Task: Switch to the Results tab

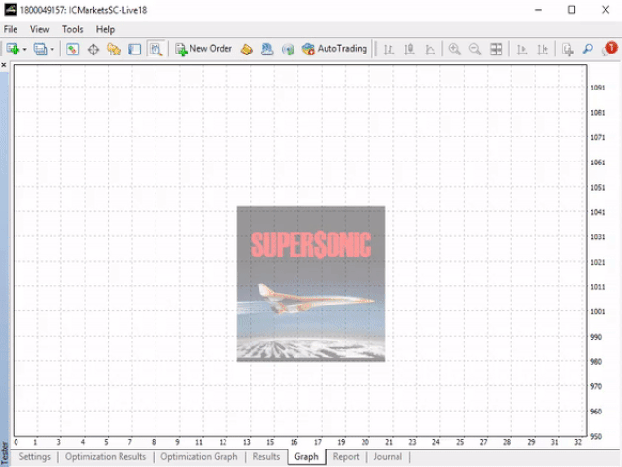Action: [x=266, y=457]
